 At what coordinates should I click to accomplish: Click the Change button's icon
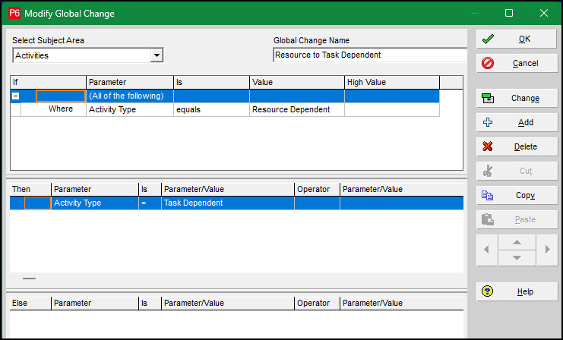(x=488, y=98)
